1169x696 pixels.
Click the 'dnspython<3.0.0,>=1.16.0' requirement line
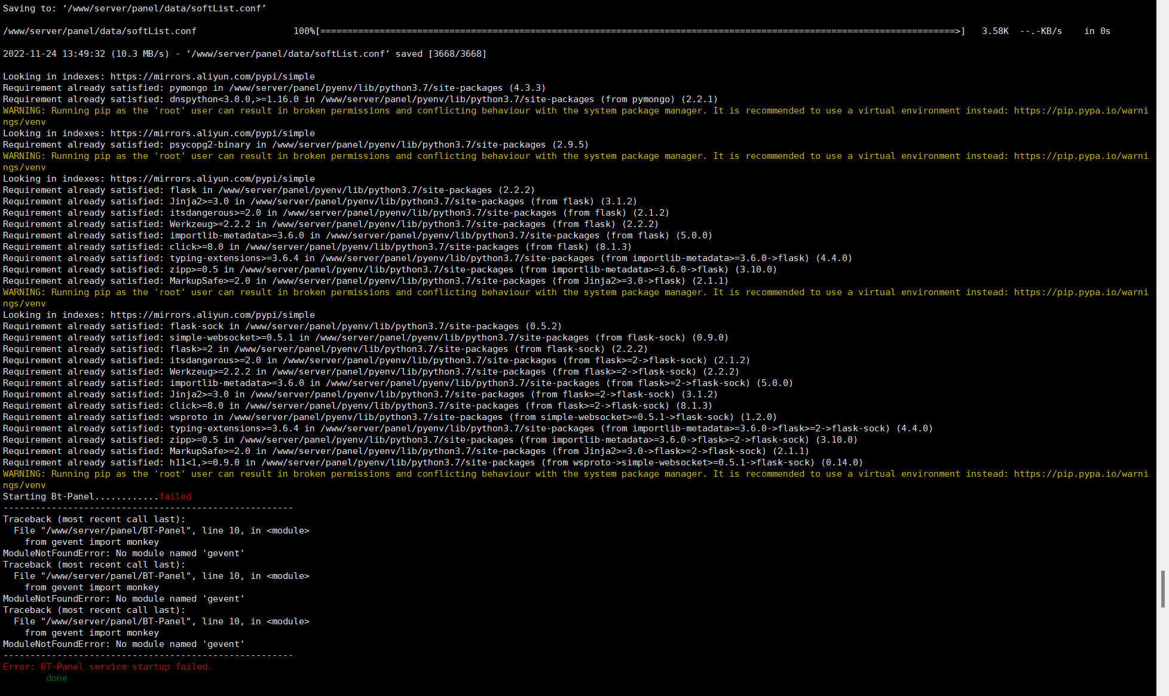coord(360,99)
